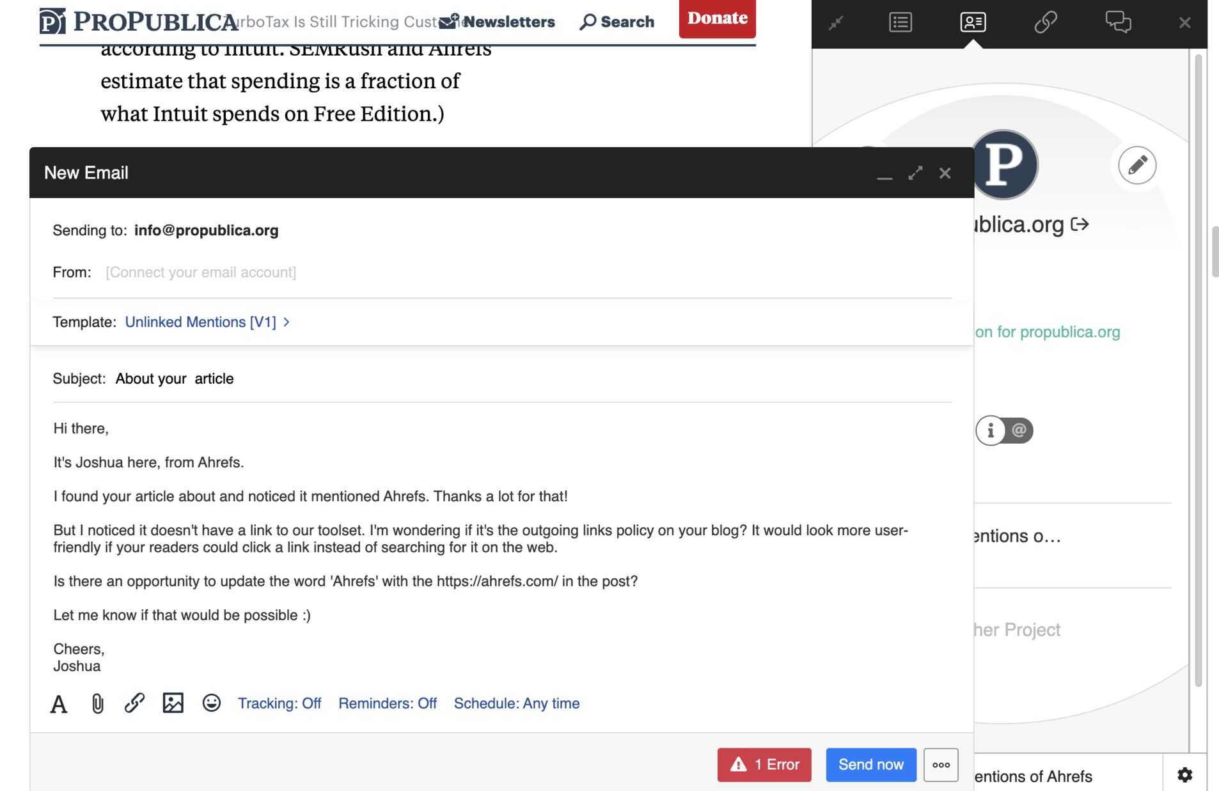Open Newsletters from the ProPublica header

coord(510,21)
